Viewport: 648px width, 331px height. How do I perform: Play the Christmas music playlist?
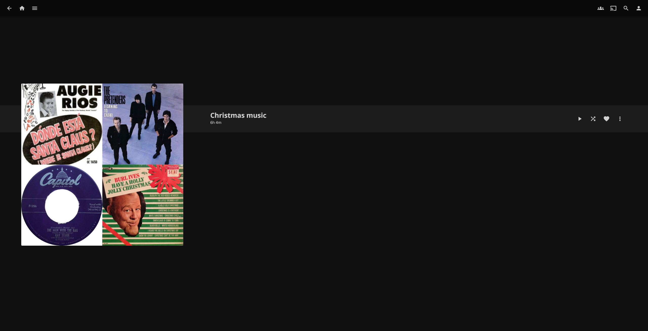click(x=580, y=119)
